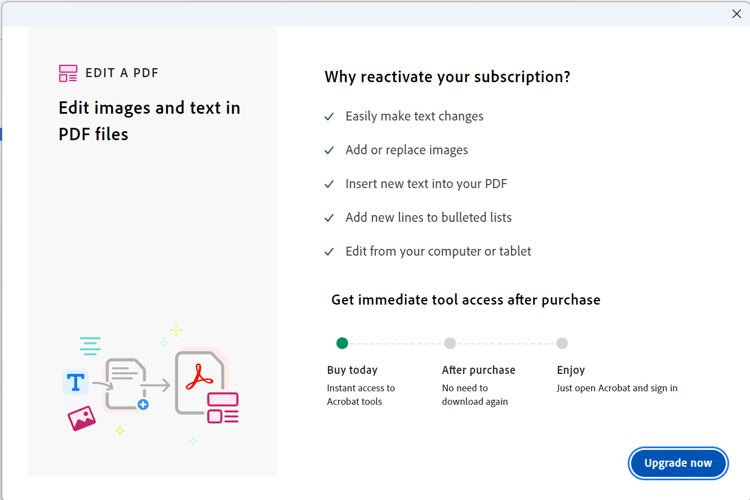Click the teal text alignment lines icon
750x500 pixels.
pyautogui.click(x=90, y=346)
